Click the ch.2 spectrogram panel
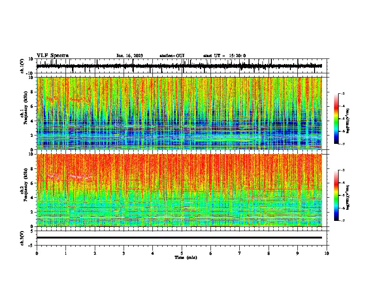The width and height of the screenshot is (368, 284). (x=179, y=190)
